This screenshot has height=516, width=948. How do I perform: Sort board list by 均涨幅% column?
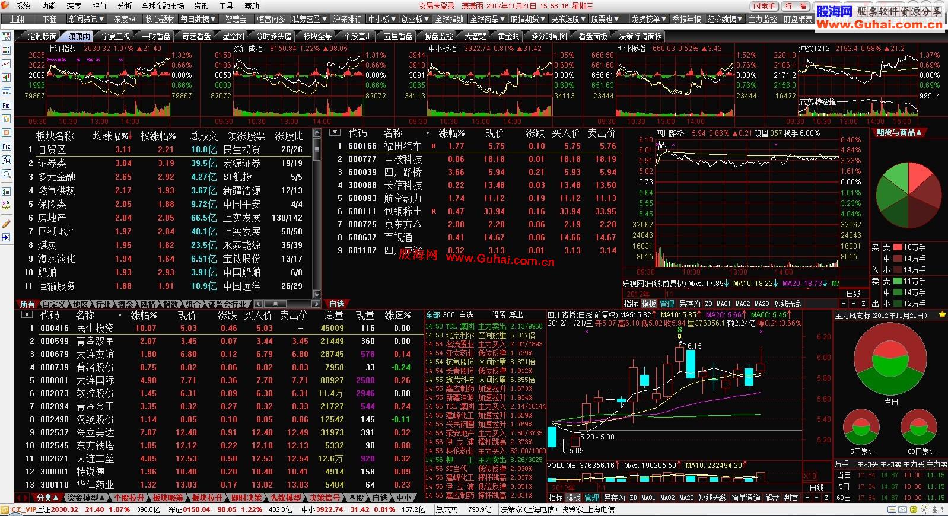tap(112, 136)
